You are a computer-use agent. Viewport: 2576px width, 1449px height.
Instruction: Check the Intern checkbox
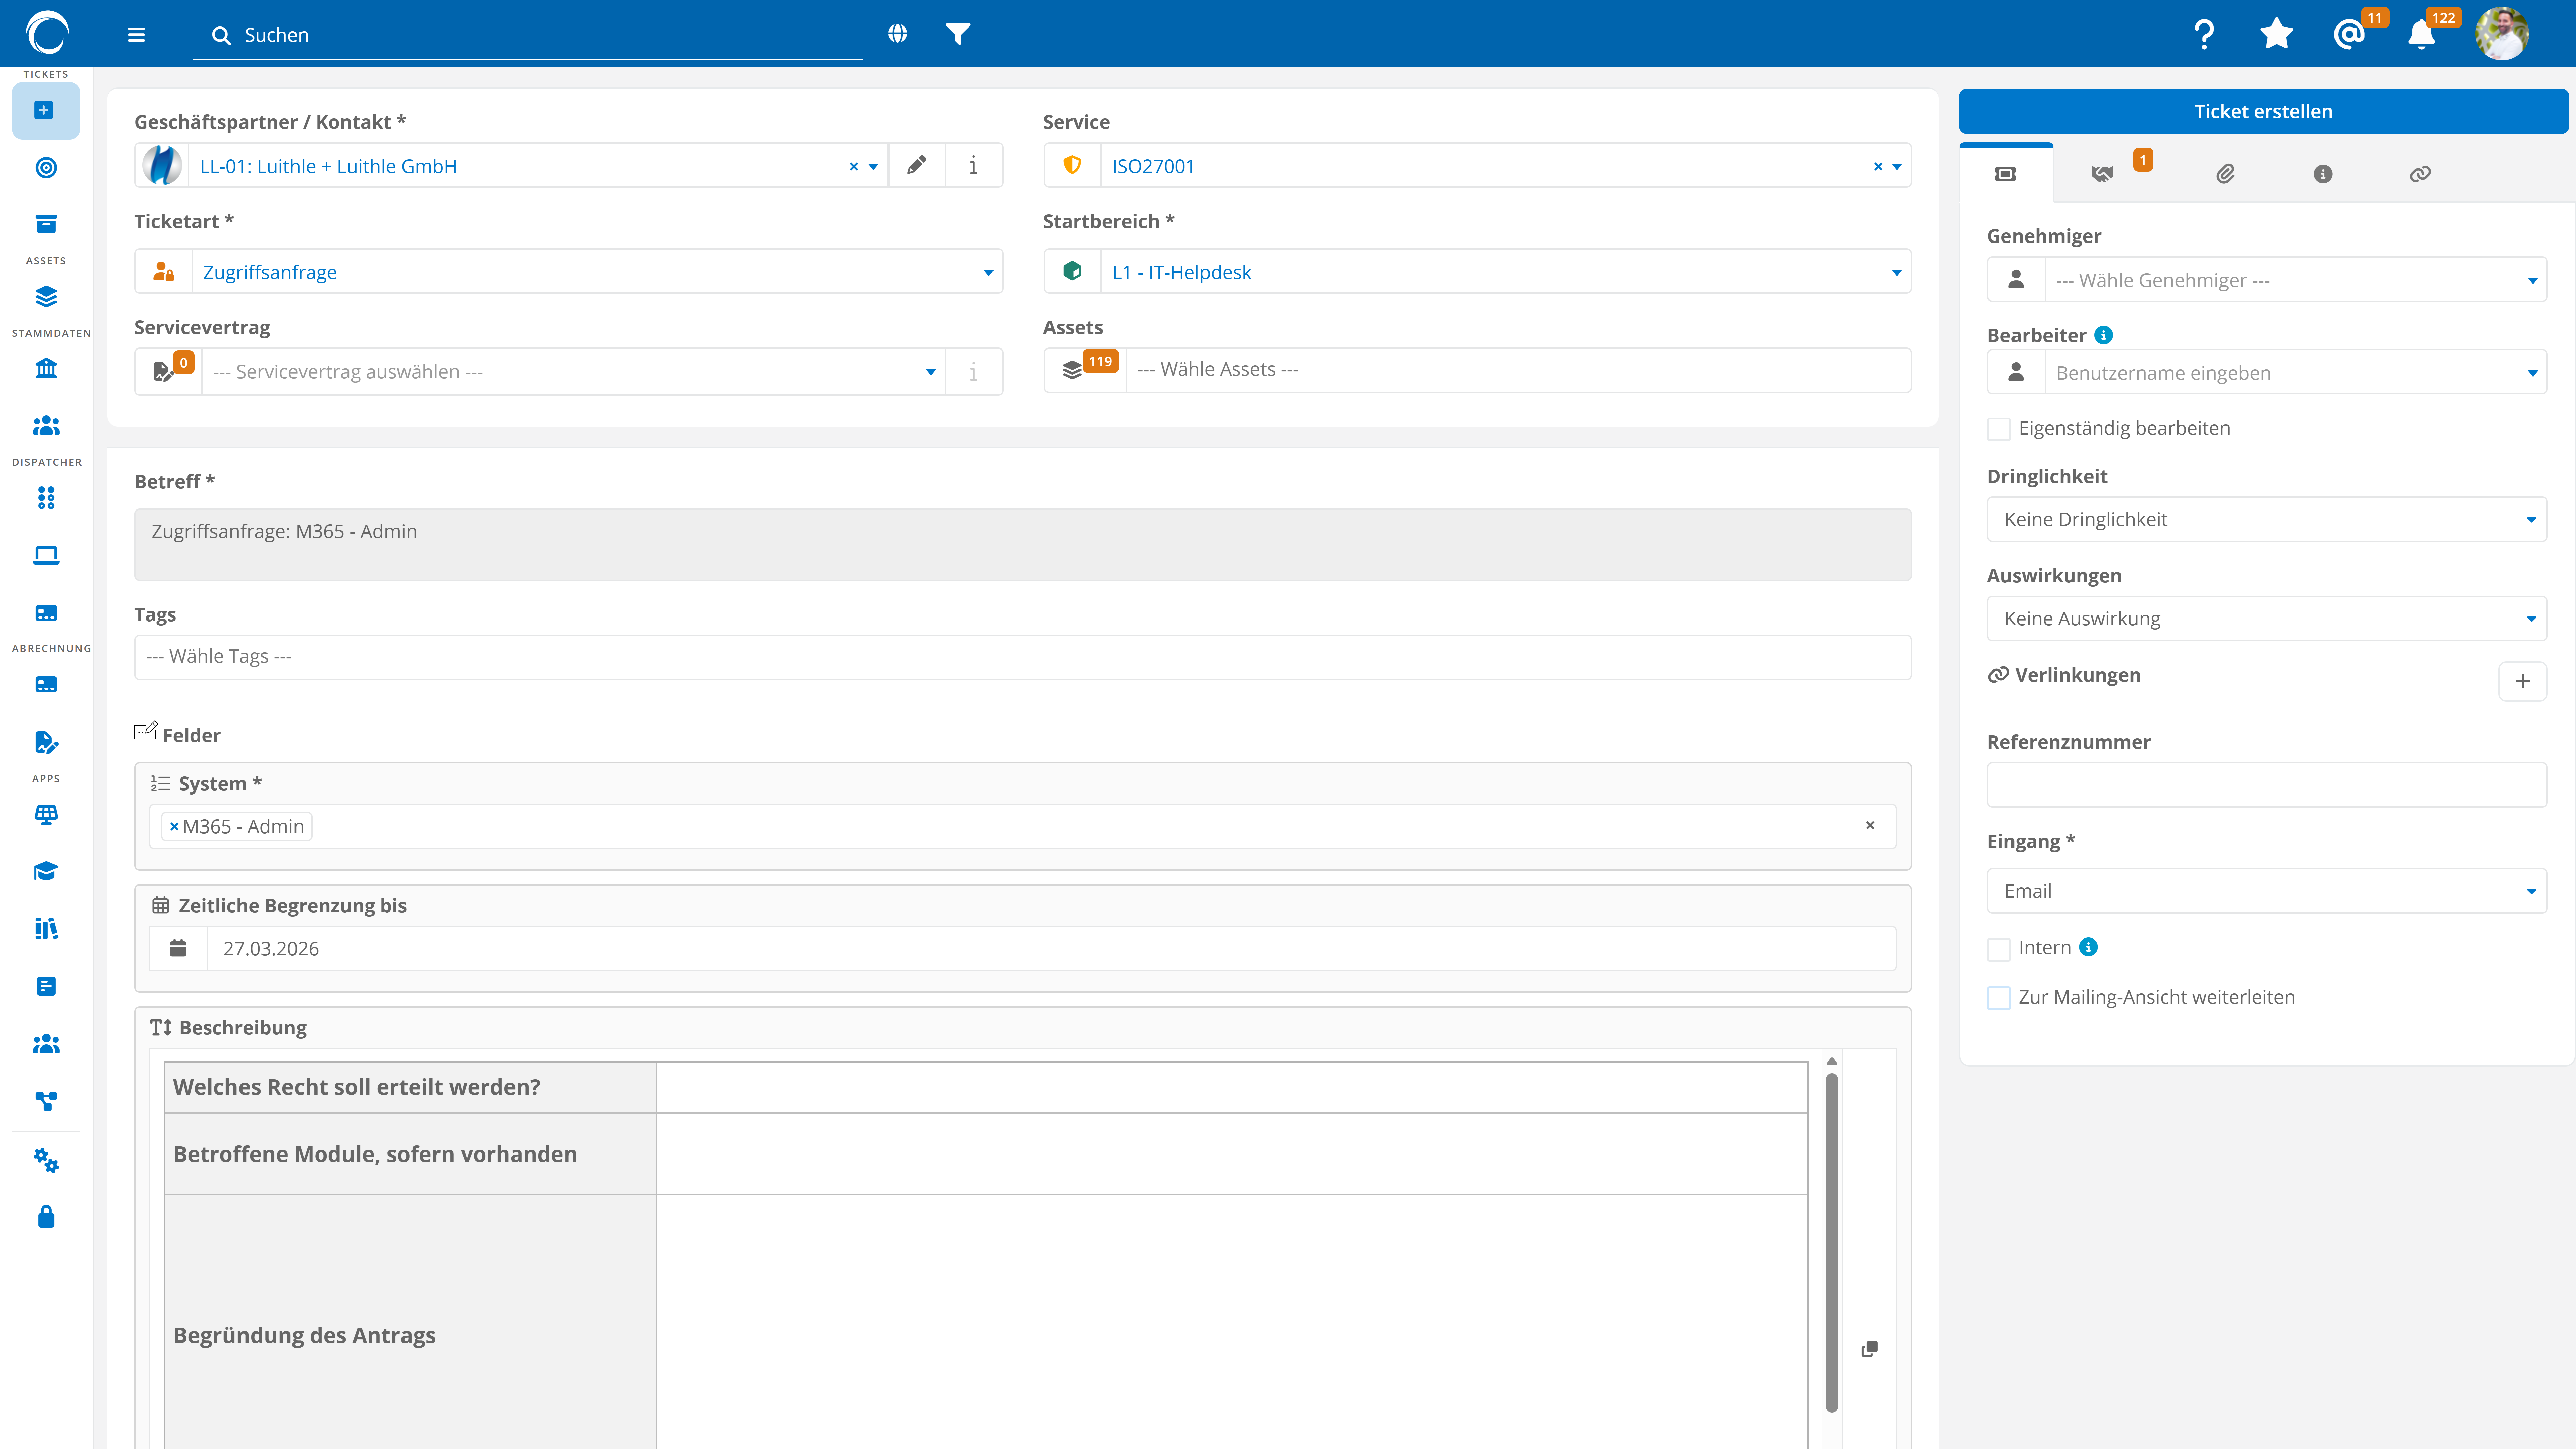pos(1999,949)
